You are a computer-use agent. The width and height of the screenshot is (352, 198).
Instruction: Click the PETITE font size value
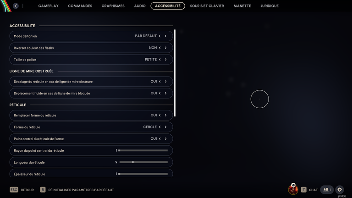point(151,60)
